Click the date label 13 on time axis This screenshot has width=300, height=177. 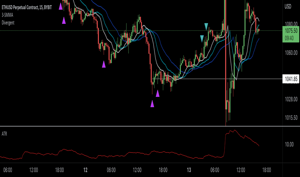[189, 170]
